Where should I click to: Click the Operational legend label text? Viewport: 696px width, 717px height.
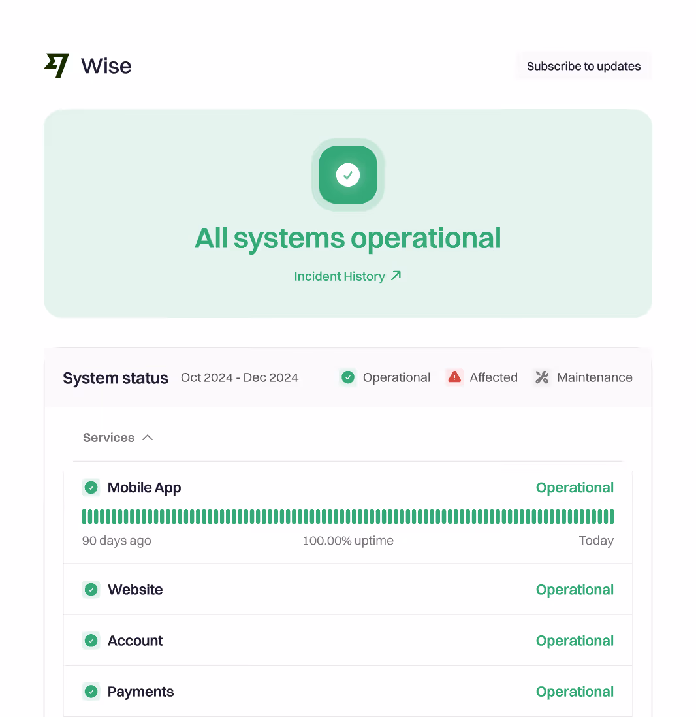click(396, 377)
